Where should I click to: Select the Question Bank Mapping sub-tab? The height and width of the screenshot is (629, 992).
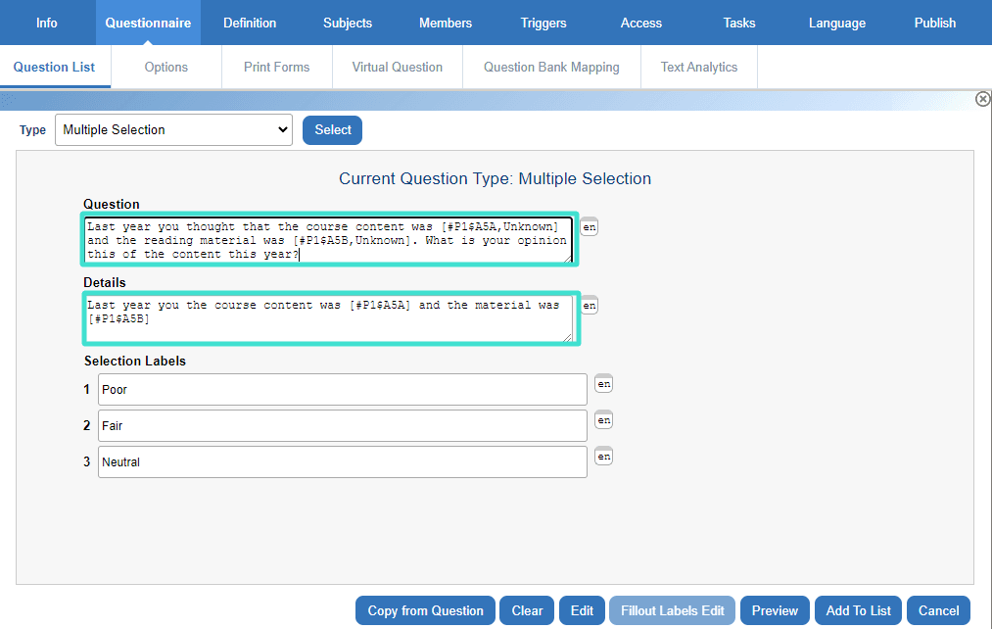[x=551, y=68]
